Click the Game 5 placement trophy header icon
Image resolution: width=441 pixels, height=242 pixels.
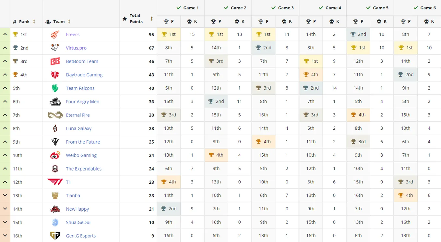click(x=356, y=21)
